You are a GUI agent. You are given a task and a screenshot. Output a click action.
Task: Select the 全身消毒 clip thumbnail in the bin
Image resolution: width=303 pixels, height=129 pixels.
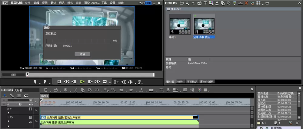coord(204,25)
